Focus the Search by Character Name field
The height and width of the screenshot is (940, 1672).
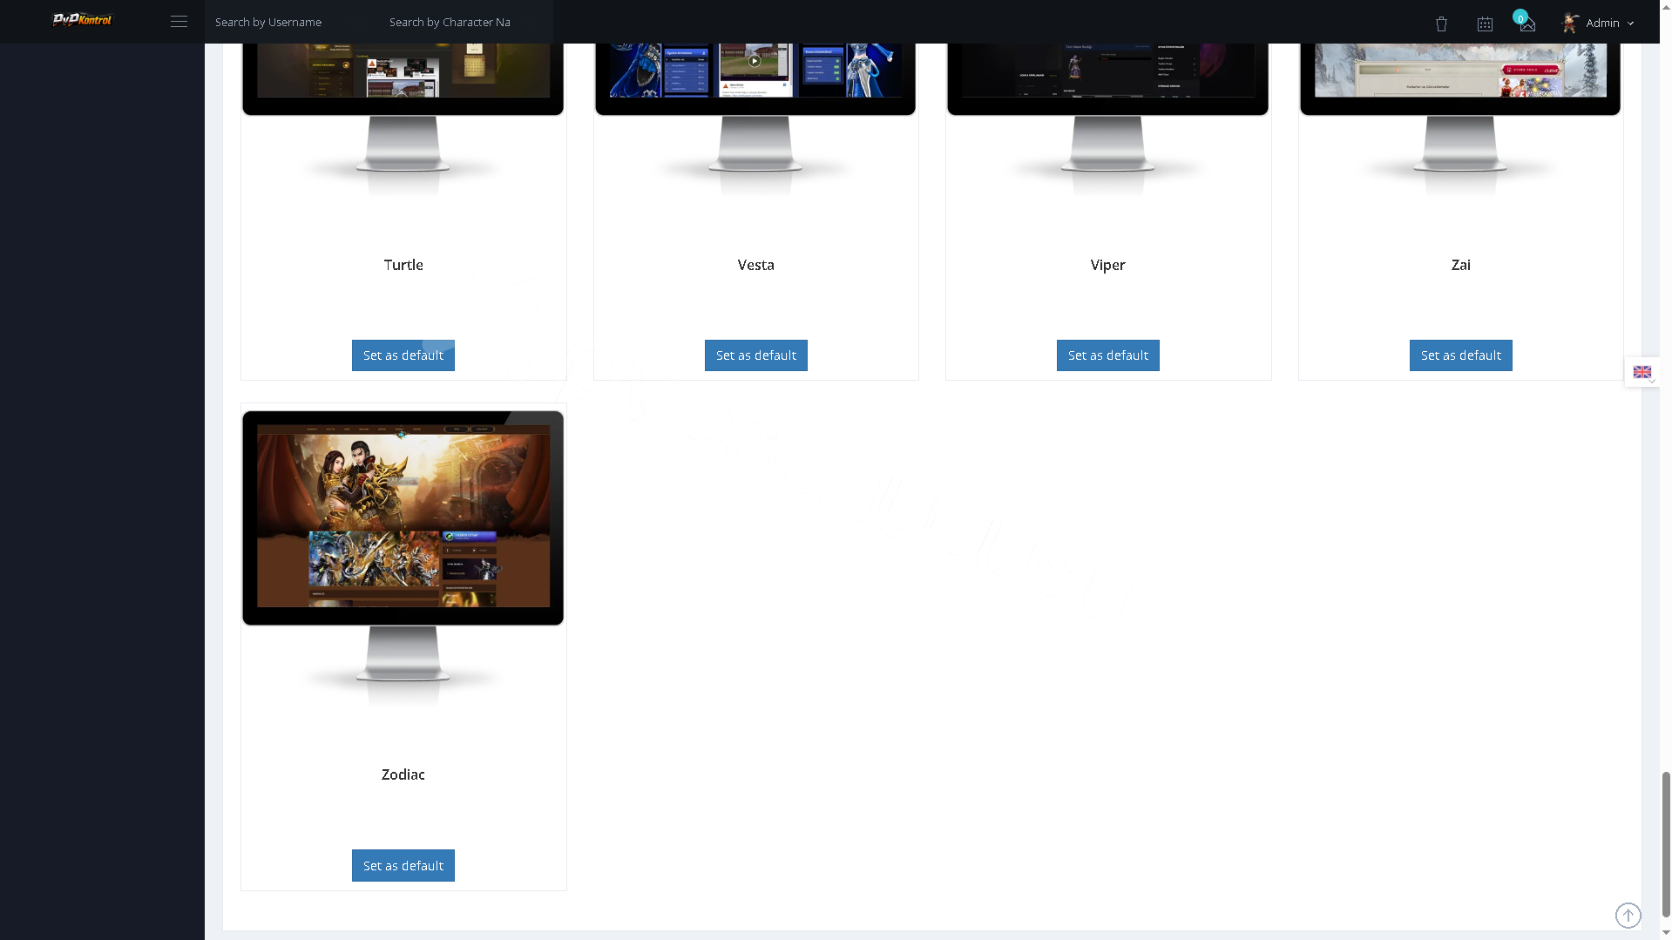click(464, 22)
